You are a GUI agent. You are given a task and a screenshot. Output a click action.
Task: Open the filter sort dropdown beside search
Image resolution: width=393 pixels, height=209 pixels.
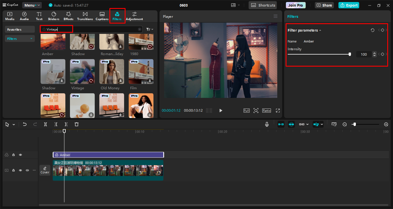[x=149, y=29]
